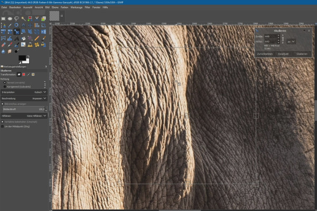This screenshot has width=317, height=211.
Task: Open the Interpolation Kubisch dropdown
Action: [x=24, y=92]
